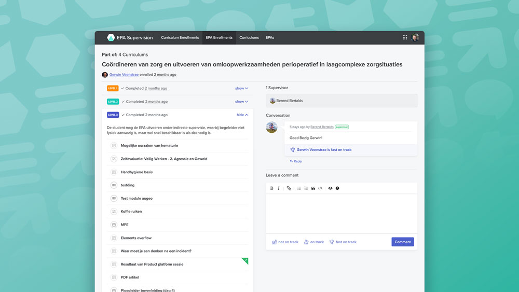Click the icon beside Koffie ruiken

(114, 211)
